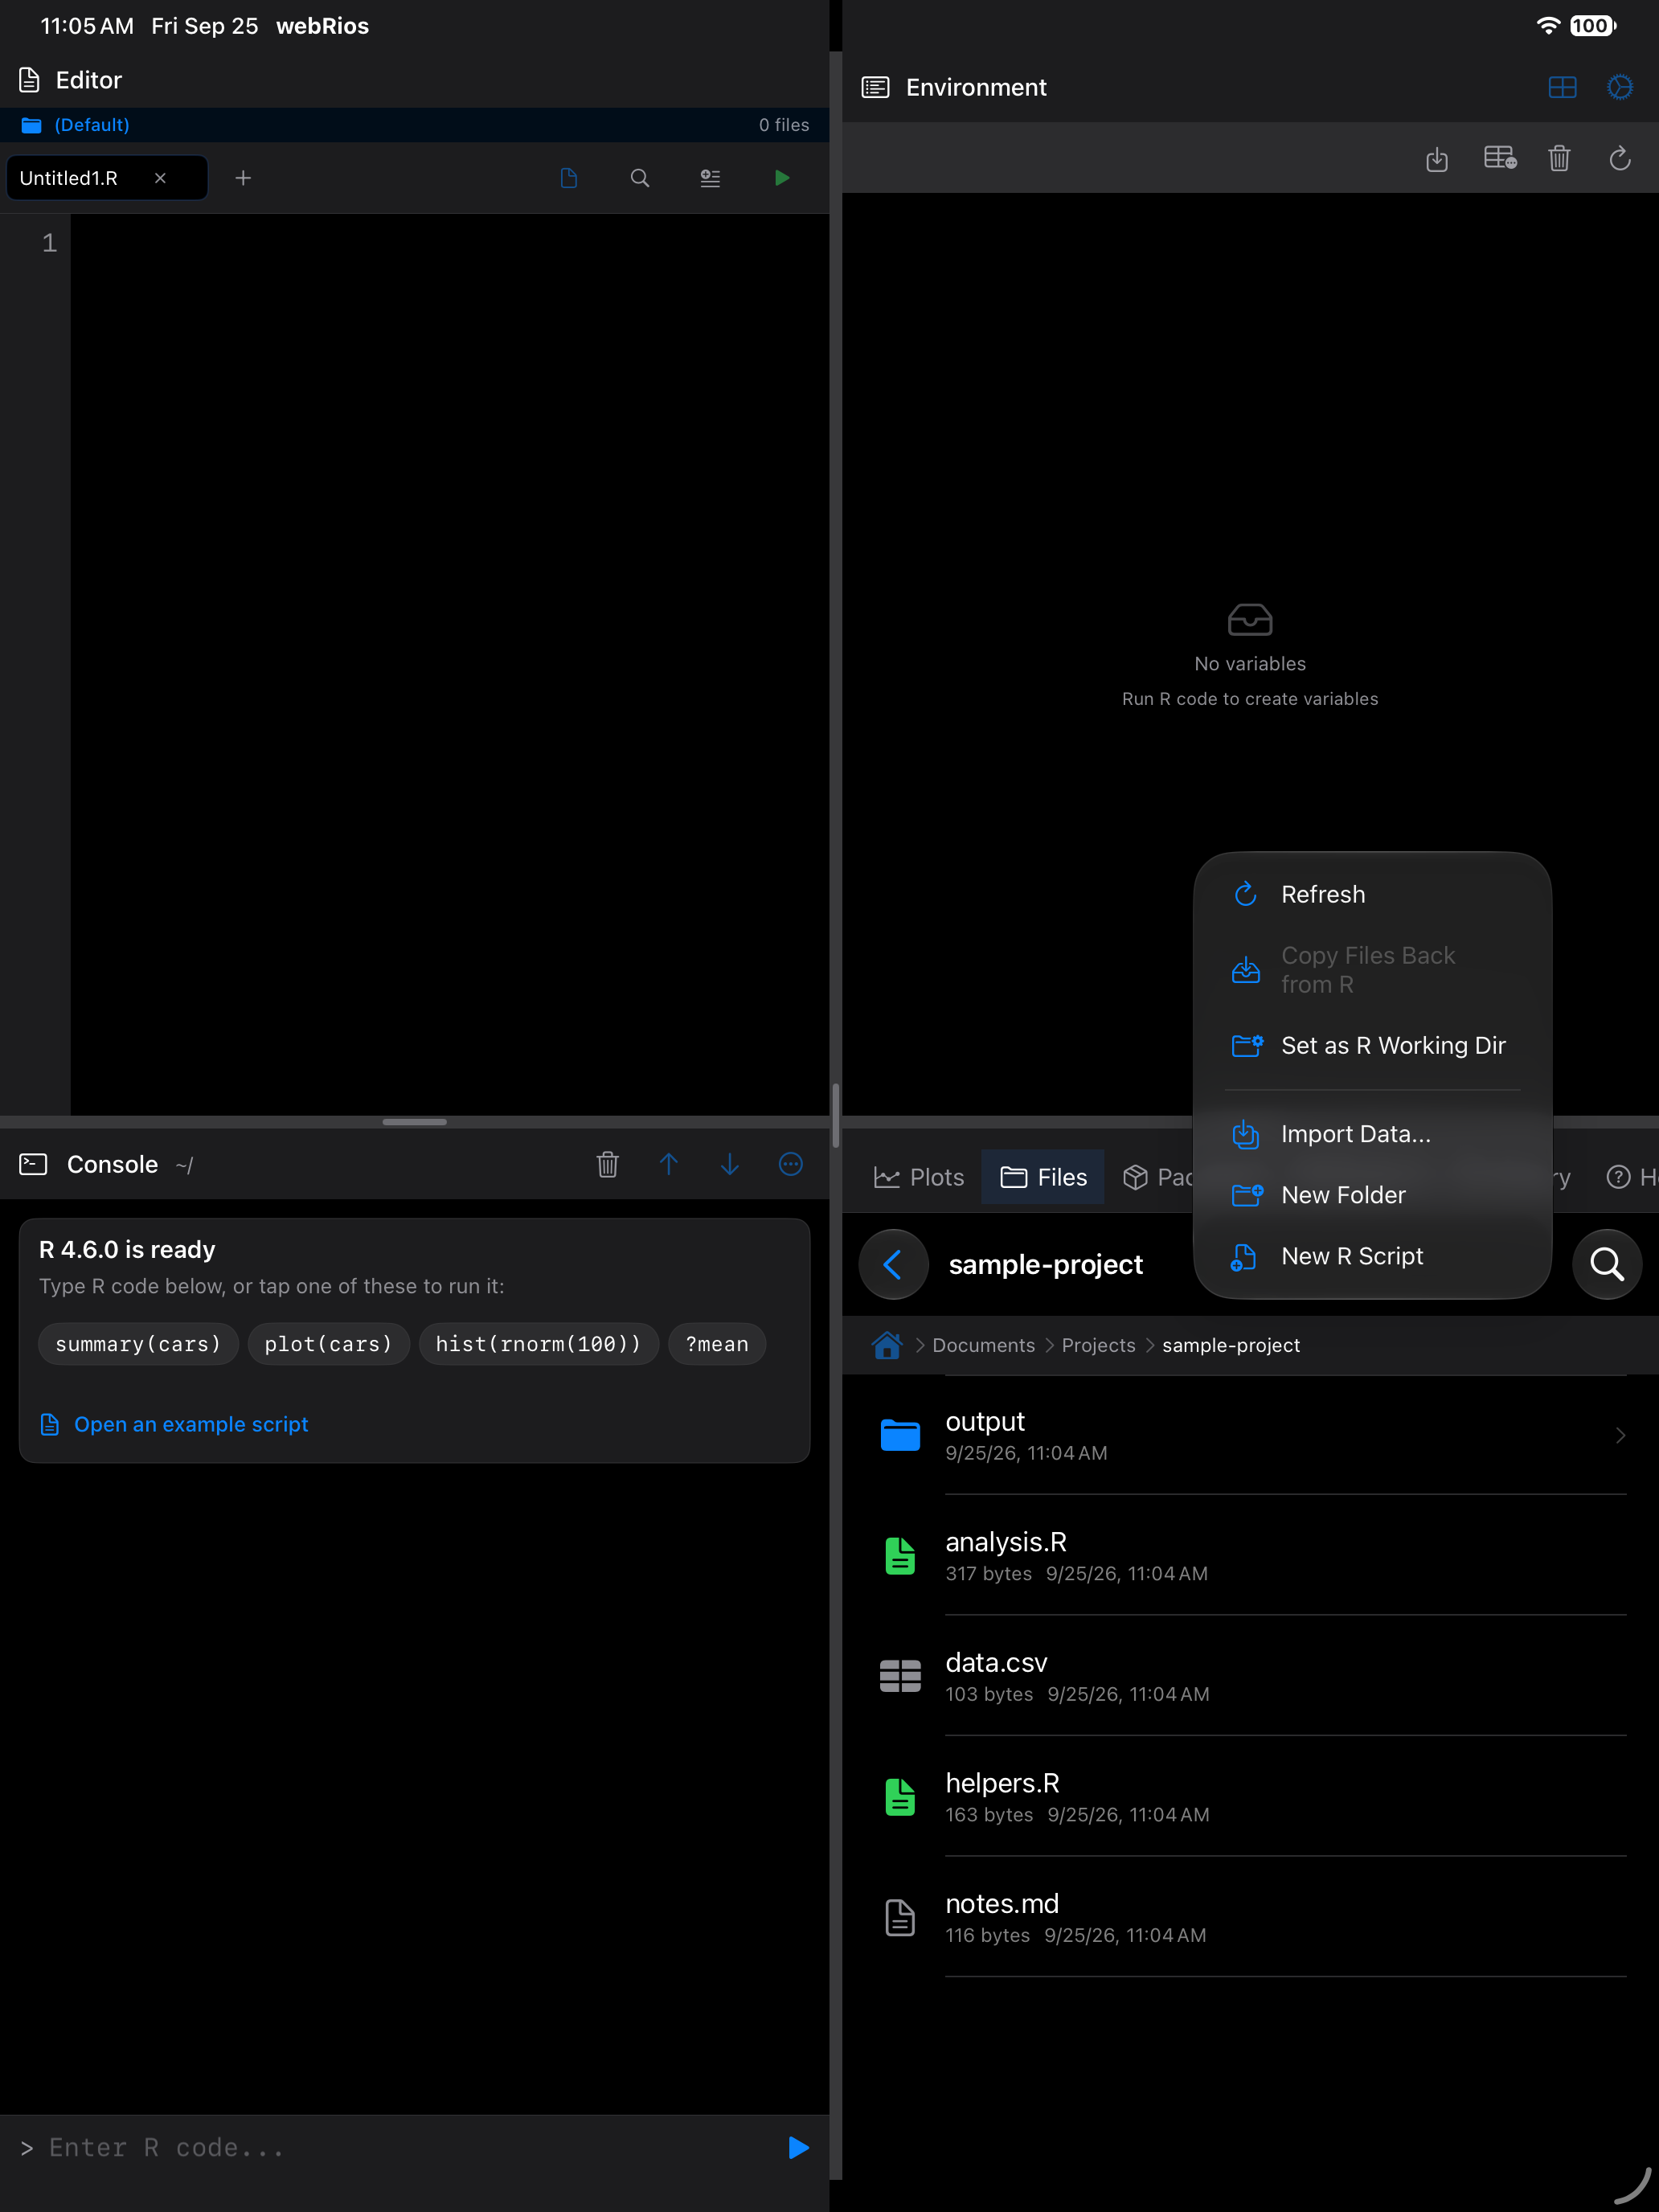Click the Environment import data icon
Viewport: 1659px width, 2212px height.
click(x=1437, y=158)
